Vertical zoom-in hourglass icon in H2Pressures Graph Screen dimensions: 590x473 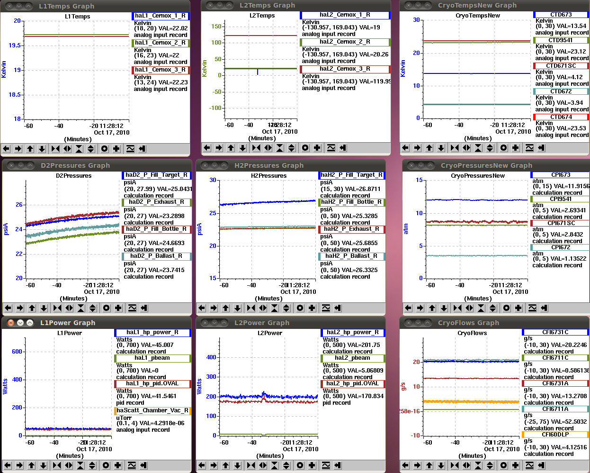[x=275, y=308]
